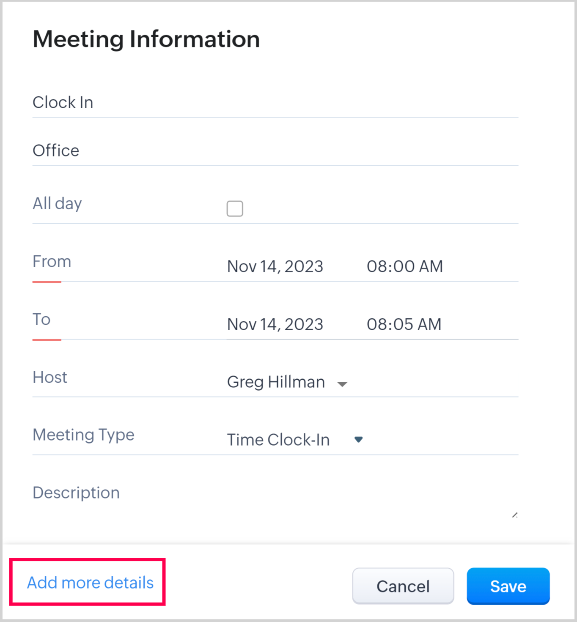Grab the Description resize handle
Viewport: 577px width, 622px height.
pyautogui.click(x=514, y=515)
